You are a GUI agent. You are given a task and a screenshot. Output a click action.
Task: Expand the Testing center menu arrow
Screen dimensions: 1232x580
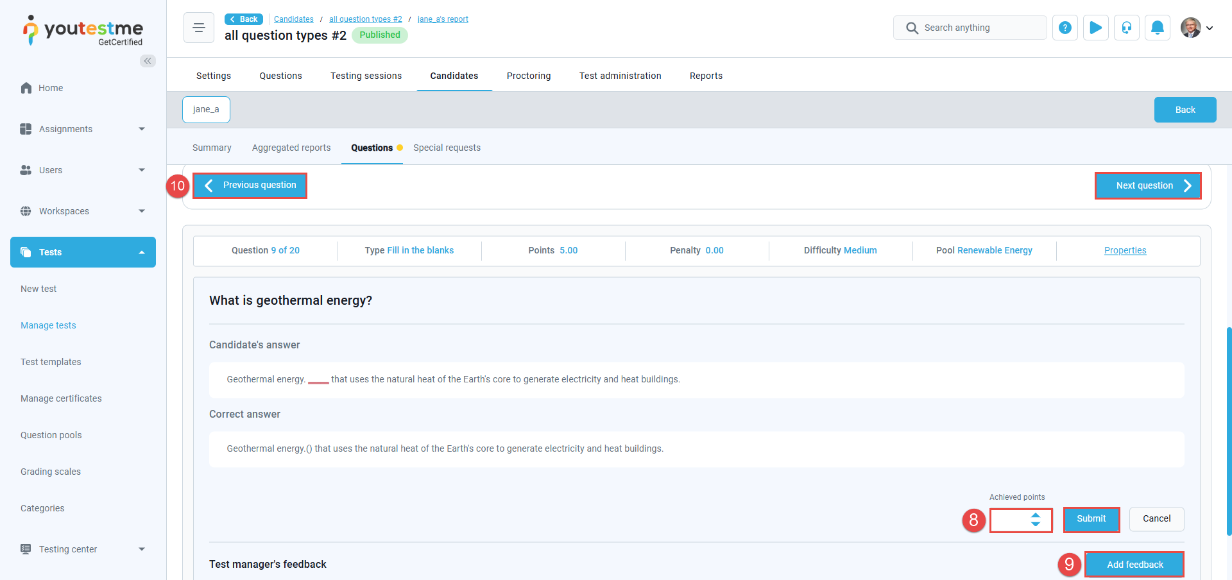(x=142, y=549)
